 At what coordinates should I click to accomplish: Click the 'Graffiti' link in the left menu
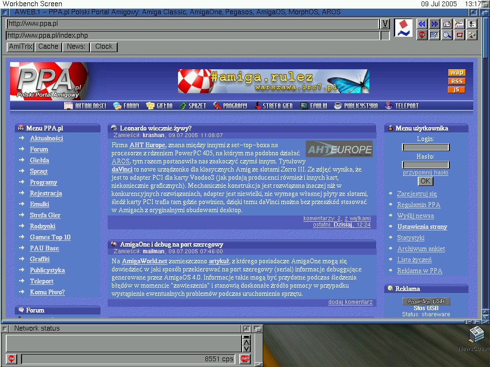tap(40, 259)
